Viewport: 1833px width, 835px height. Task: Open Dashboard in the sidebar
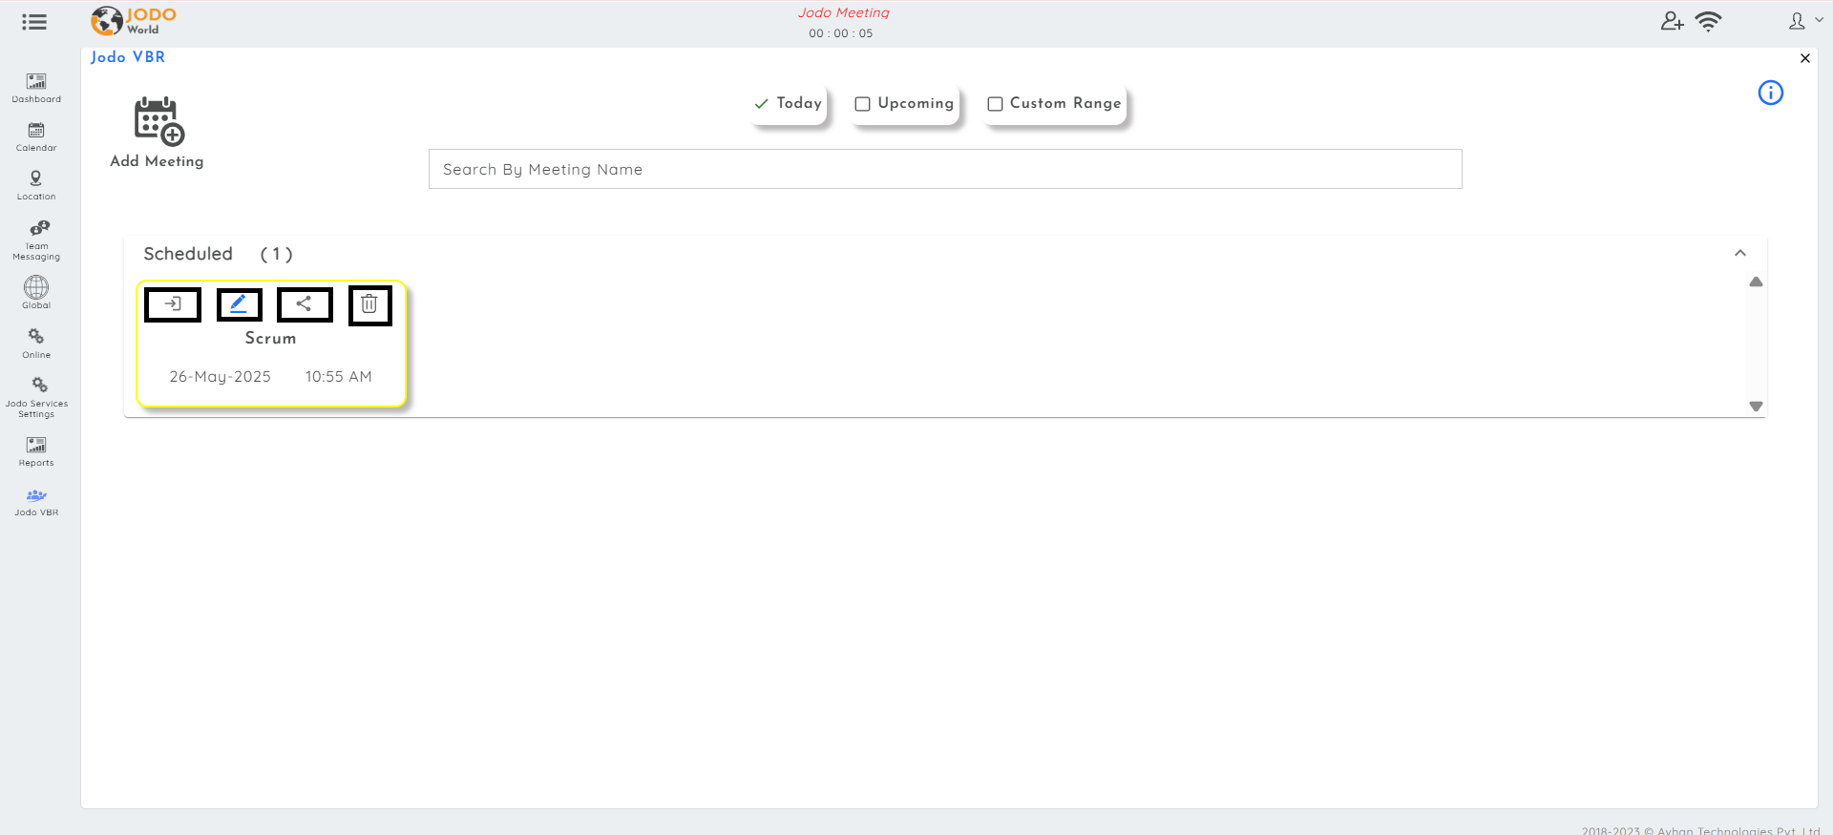coord(36,88)
